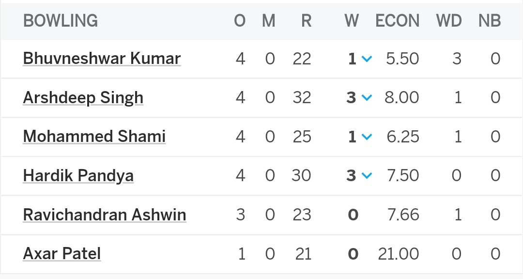Open Bhuvneshwar Kumar's player profile

[102, 59]
